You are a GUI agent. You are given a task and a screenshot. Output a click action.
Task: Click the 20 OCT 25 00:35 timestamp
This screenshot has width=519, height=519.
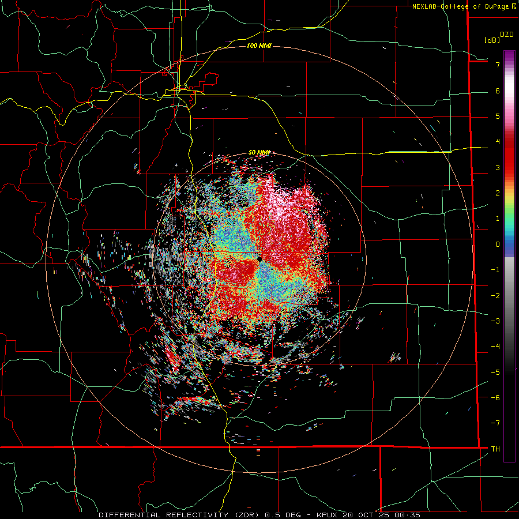pos(382,515)
